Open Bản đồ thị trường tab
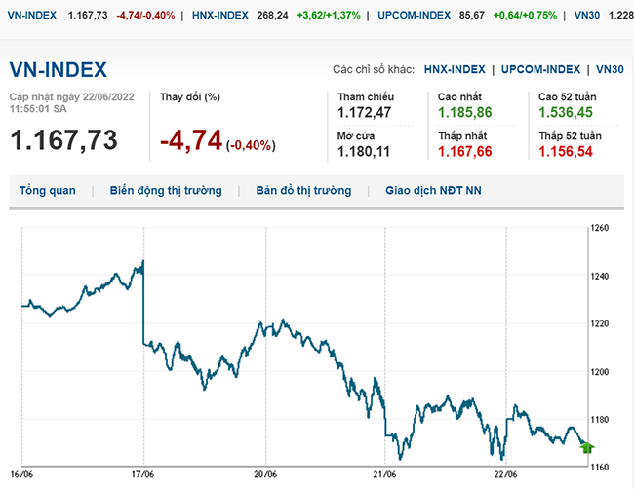 click(303, 191)
